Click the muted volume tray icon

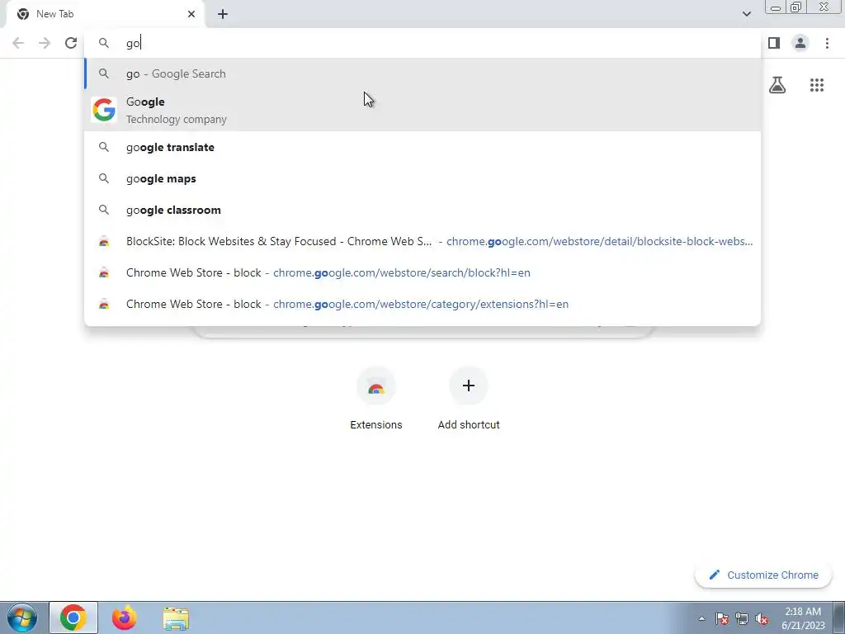(x=762, y=618)
